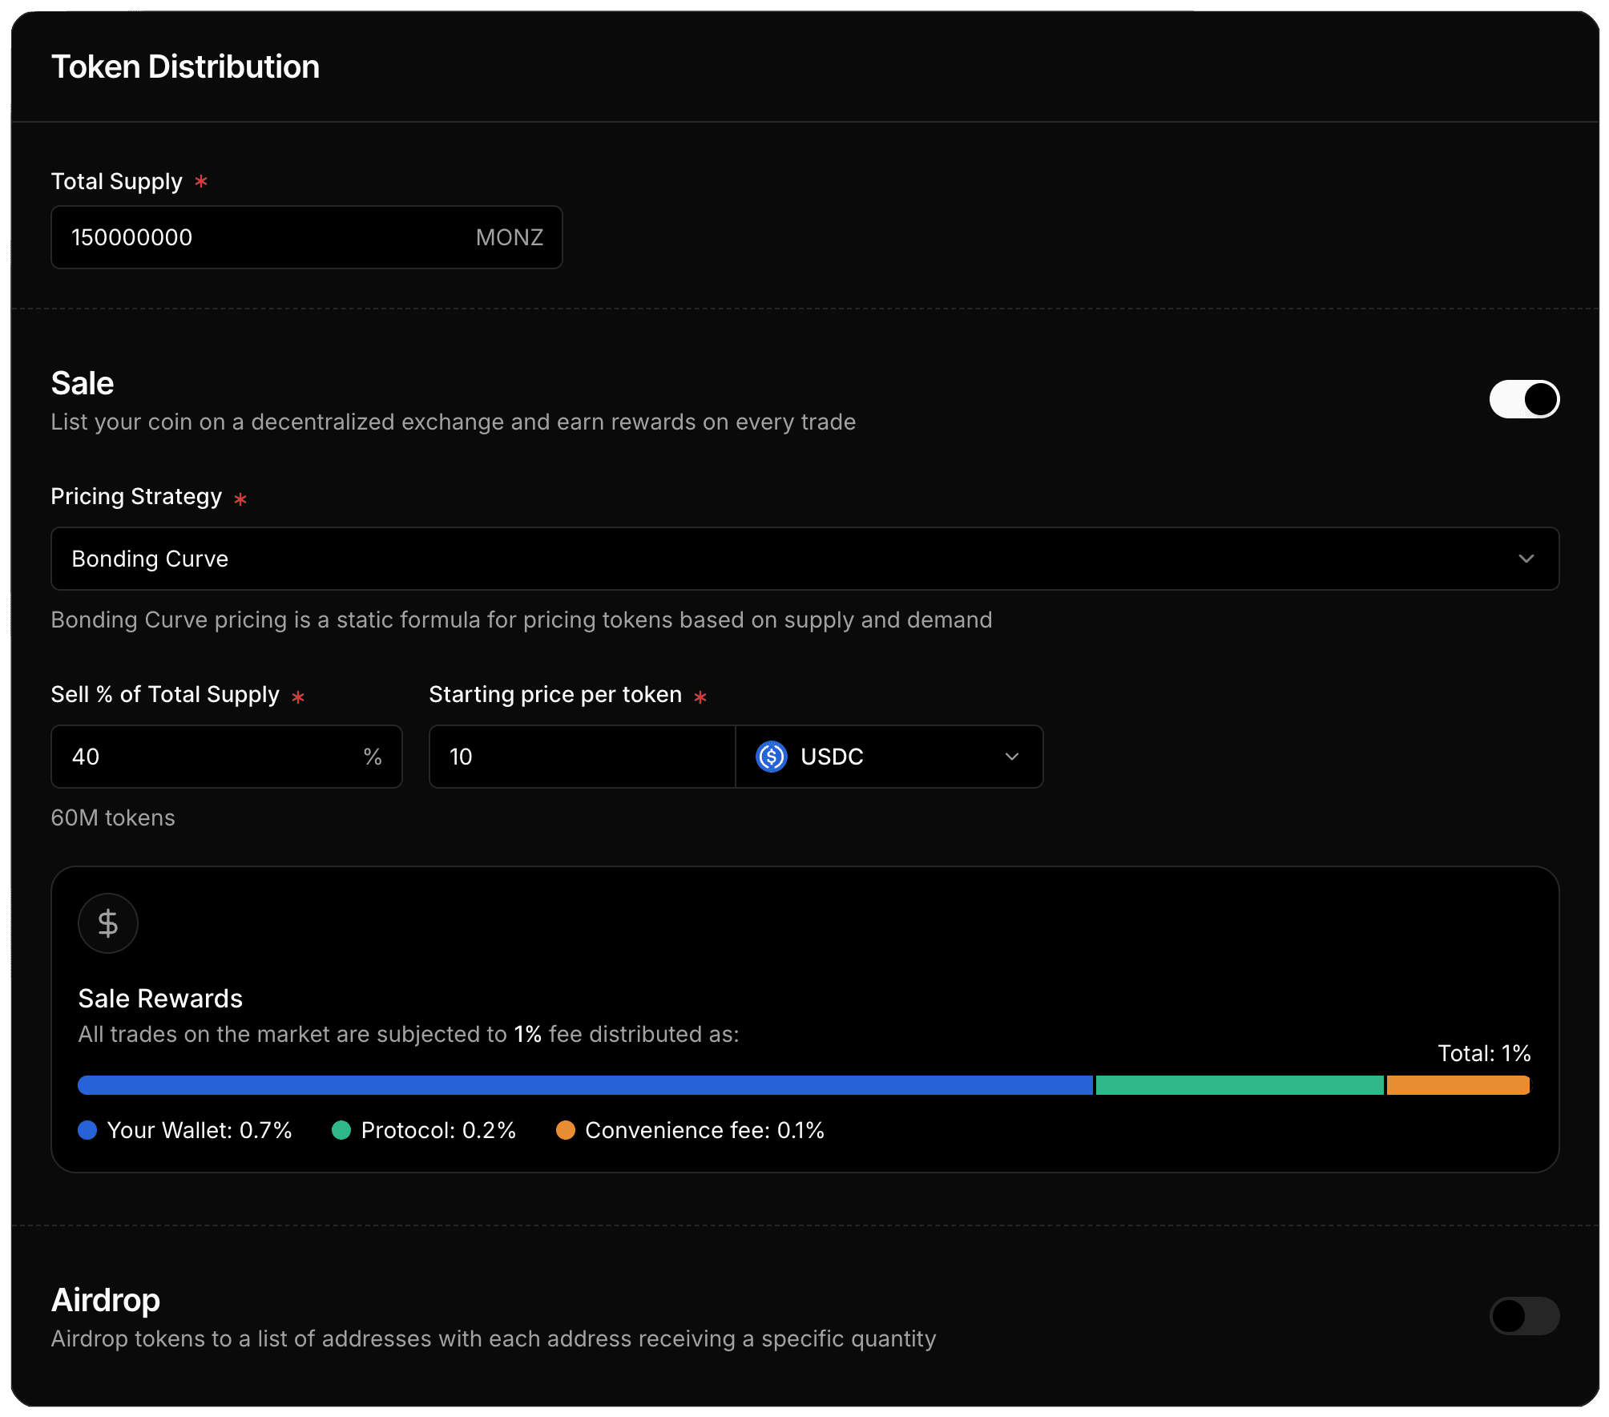Click the Token Distribution heading
Viewport: 1609px width, 1417px height.
click(x=185, y=67)
